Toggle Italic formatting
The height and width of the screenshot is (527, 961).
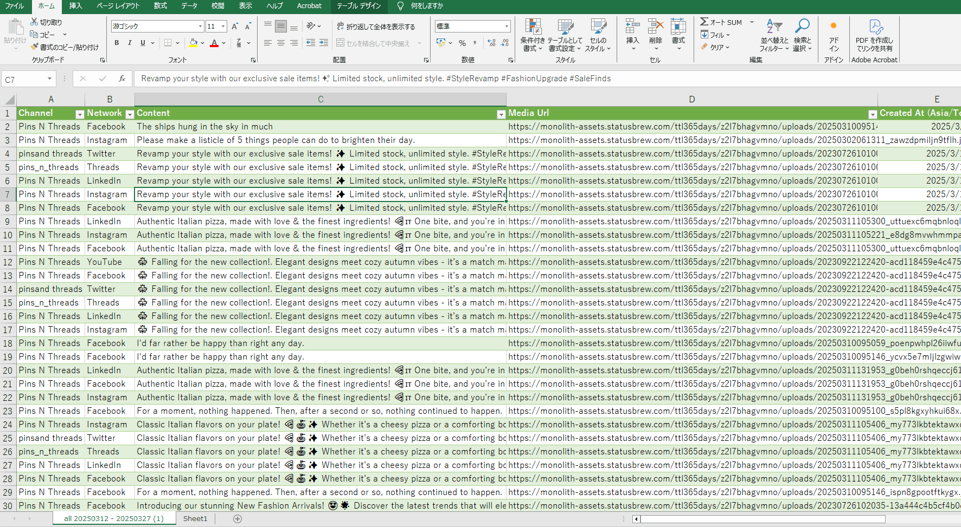point(130,43)
